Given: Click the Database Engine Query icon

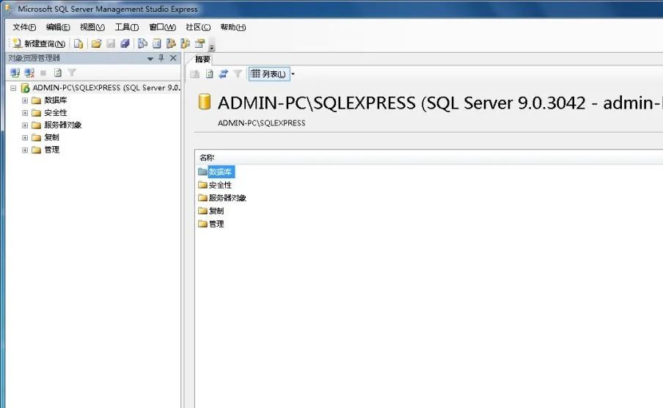Looking at the screenshot, I should tap(78, 43).
